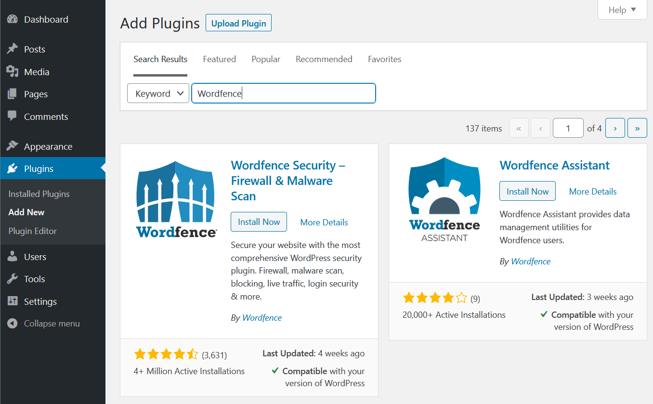Switch to Recommended tab
The image size is (653, 404).
[x=324, y=59]
